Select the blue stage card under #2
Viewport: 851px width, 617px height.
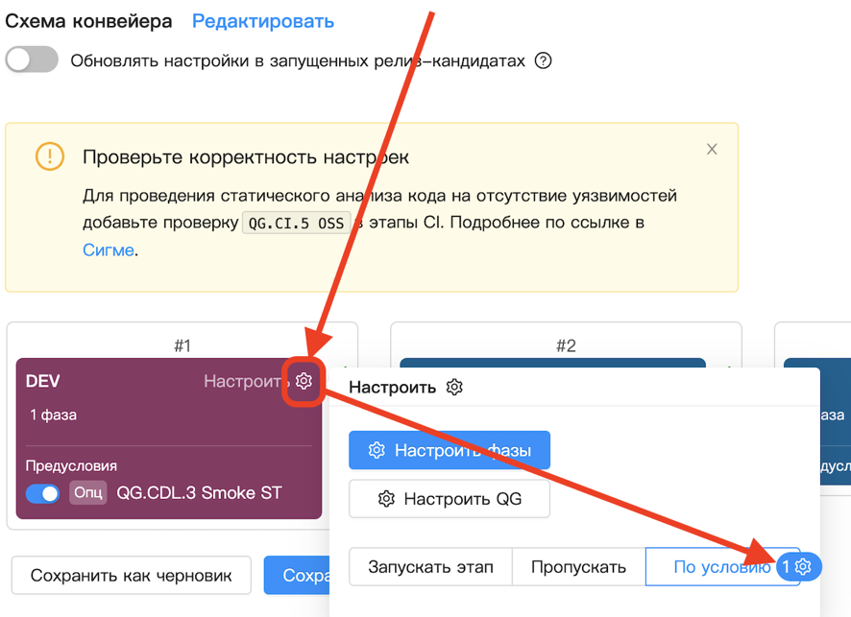click(x=552, y=365)
